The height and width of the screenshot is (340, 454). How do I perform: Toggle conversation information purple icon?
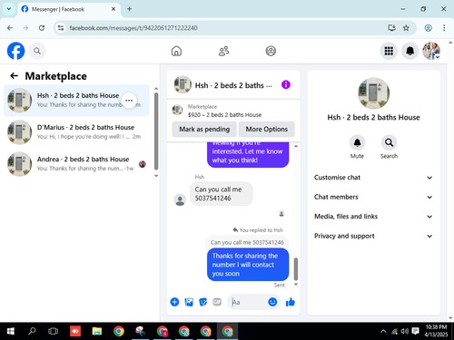tap(286, 84)
